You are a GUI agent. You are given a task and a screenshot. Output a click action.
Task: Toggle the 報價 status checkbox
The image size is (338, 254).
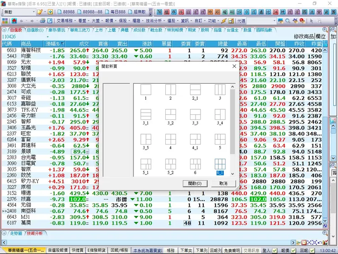(x=293, y=250)
